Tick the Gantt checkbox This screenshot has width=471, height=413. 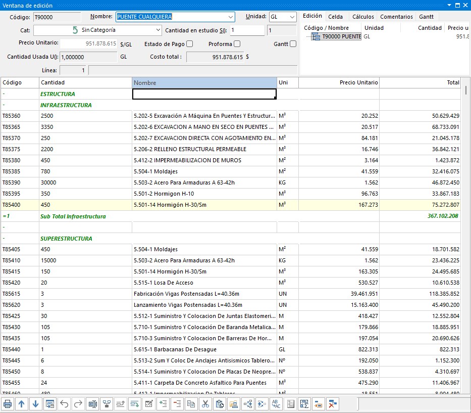pos(293,44)
